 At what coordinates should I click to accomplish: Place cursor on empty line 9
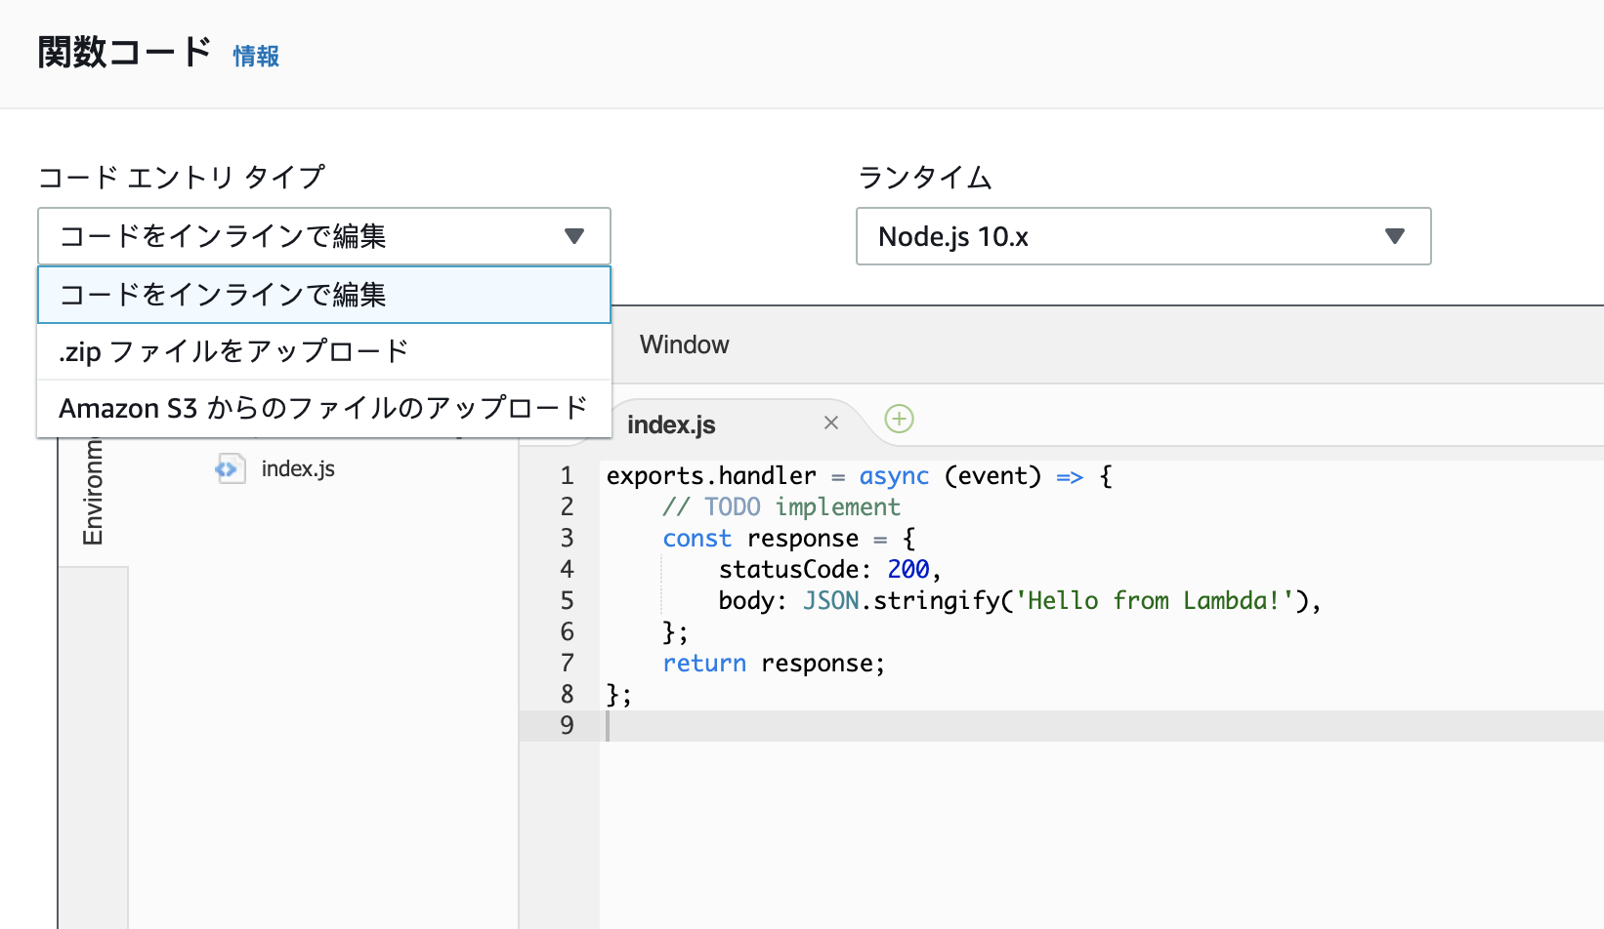1102,725
